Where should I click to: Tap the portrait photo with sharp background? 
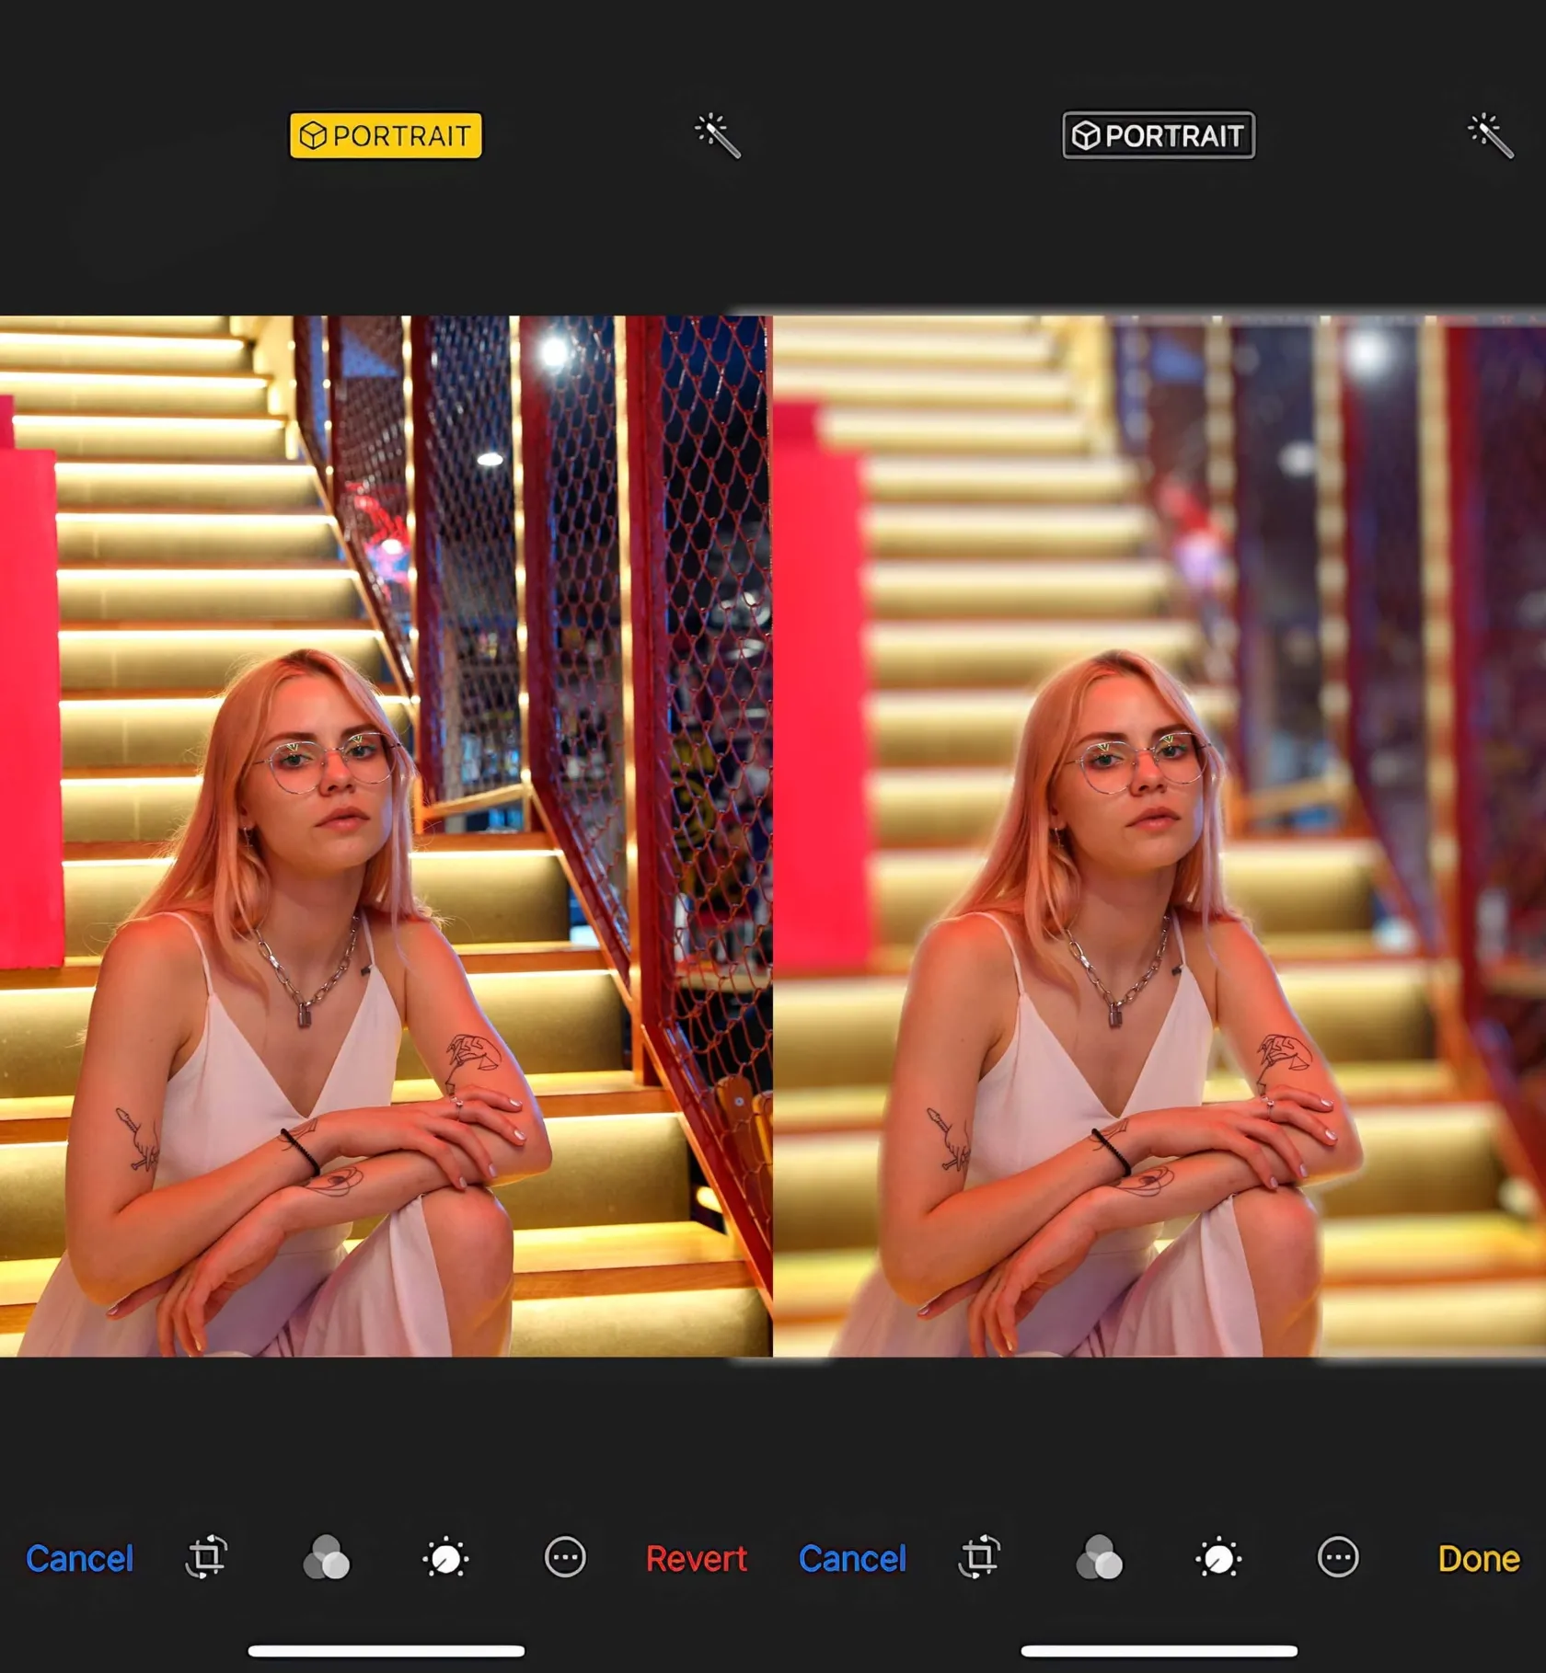pyautogui.click(x=386, y=835)
